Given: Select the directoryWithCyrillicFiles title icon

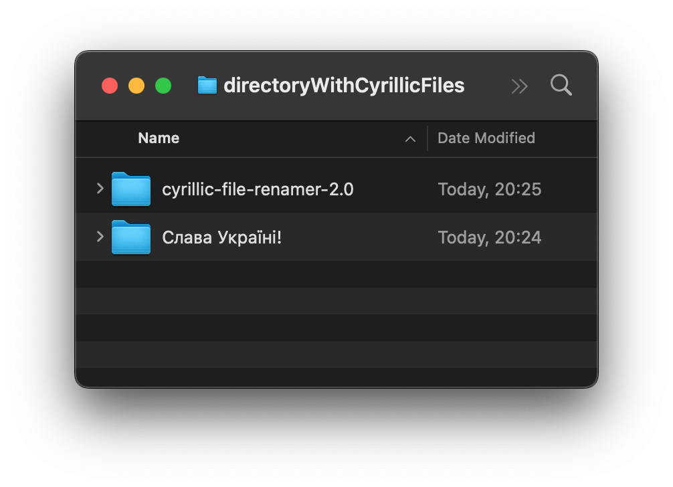Looking at the screenshot, I should pos(207,85).
